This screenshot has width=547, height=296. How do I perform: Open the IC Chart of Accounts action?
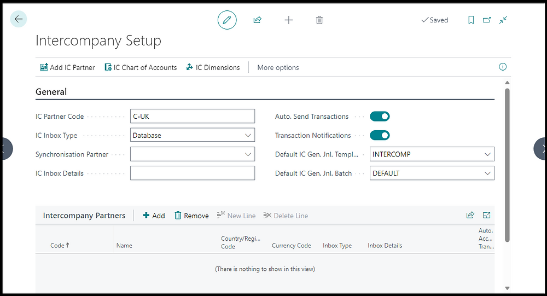coord(141,67)
